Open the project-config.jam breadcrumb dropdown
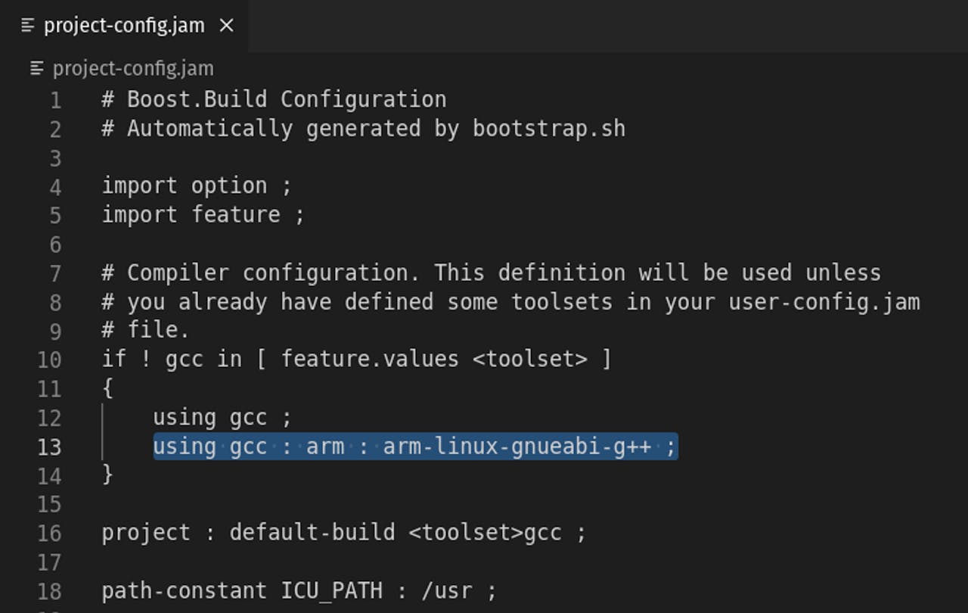Screen dimensions: 968x613 133,69
